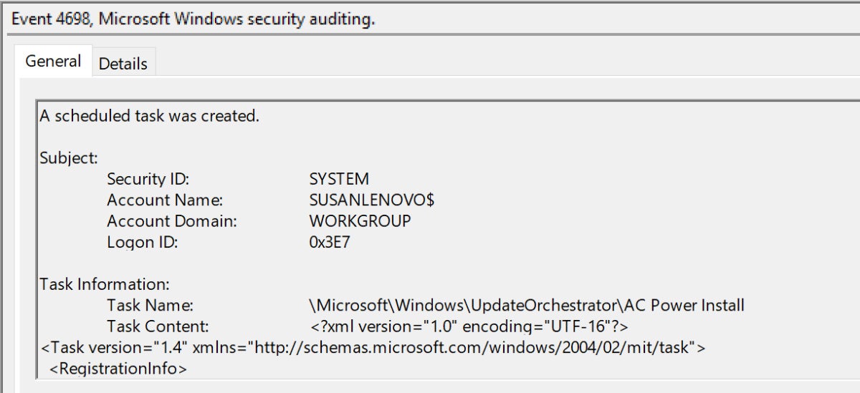Click the Subject heading in description
This screenshot has width=860, height=393.
tap(69, 157)
